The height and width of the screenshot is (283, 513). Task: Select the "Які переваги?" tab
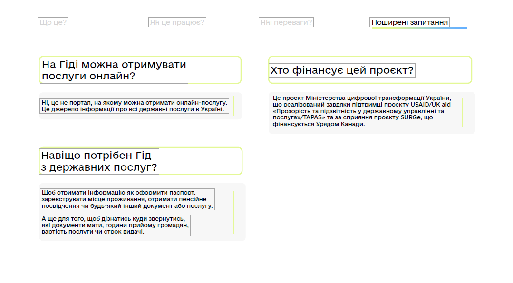(286, 22)
